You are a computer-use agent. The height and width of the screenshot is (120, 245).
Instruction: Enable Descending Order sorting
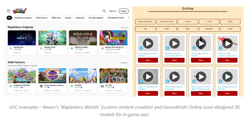click(x=145, y=22)
